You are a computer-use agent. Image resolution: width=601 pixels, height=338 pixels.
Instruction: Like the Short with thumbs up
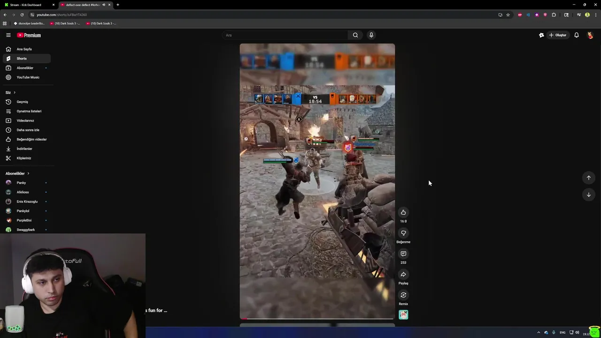click(403, 213)
